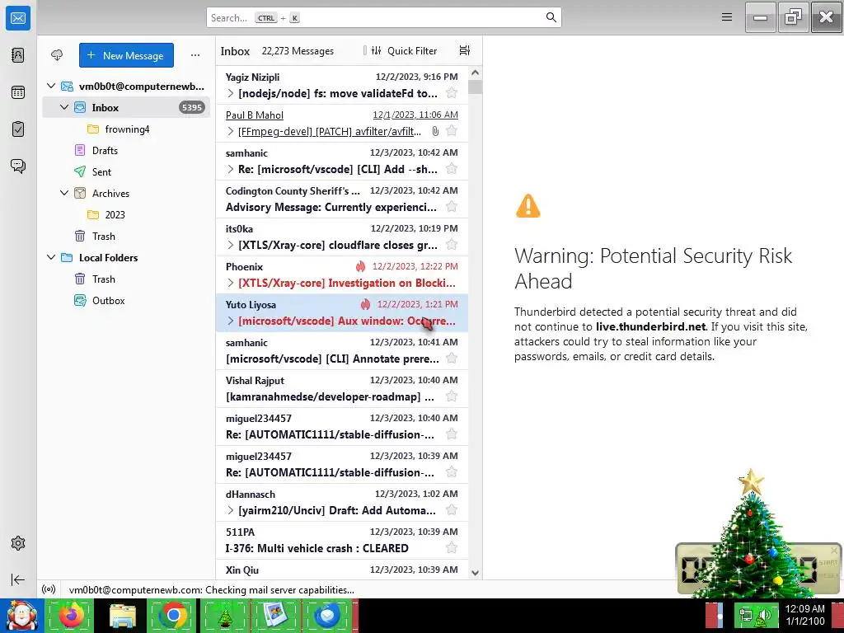The width and height of the screenshot is (844, 633).
Task: Open the miguel234457 10:39 AM message
Action: (x=342, y=464)
